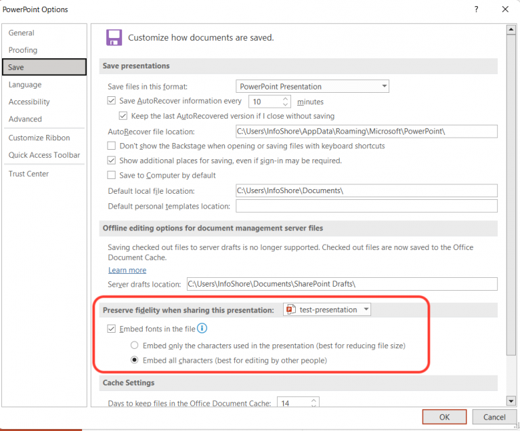Click the info icon beside Embed fonts
This screenshot has width=520, height=431.
click(202, 329)
